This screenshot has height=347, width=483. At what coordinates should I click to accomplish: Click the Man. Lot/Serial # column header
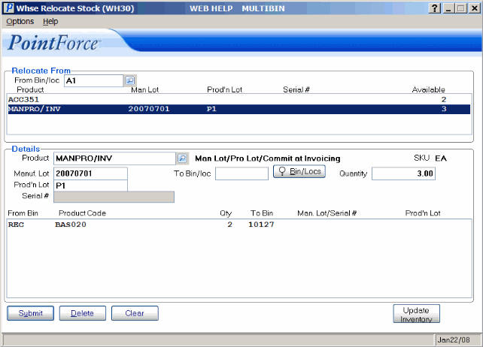pyautogui.click(x=327, y=213)
